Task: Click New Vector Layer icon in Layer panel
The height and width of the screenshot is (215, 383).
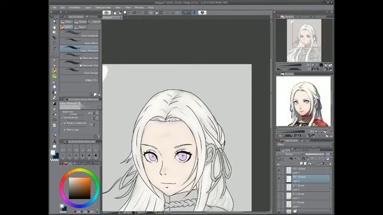Action: click(305, 163)
